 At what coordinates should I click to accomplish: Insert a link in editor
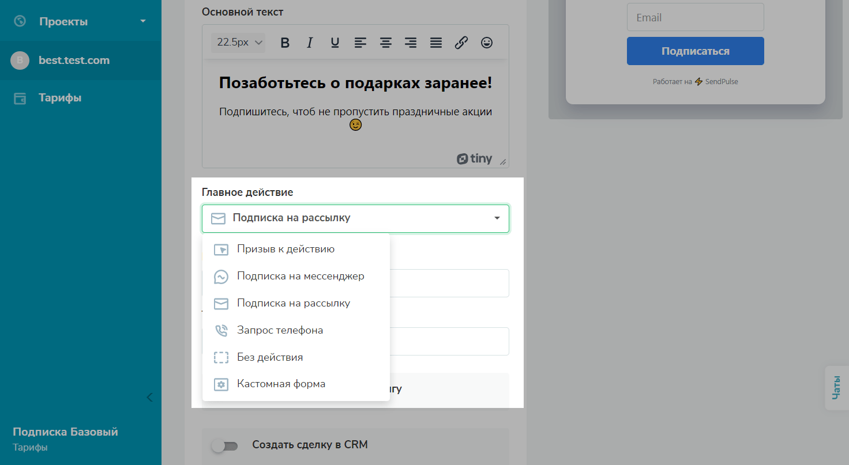[x=461, y=43]
